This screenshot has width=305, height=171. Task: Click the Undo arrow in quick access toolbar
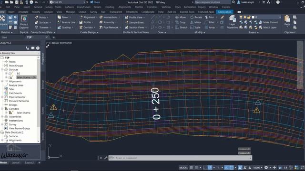click(36, 2)
